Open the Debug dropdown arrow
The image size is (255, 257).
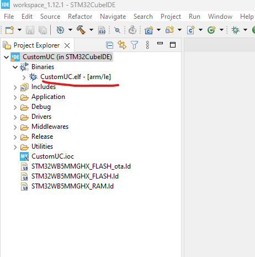[245, 30]
